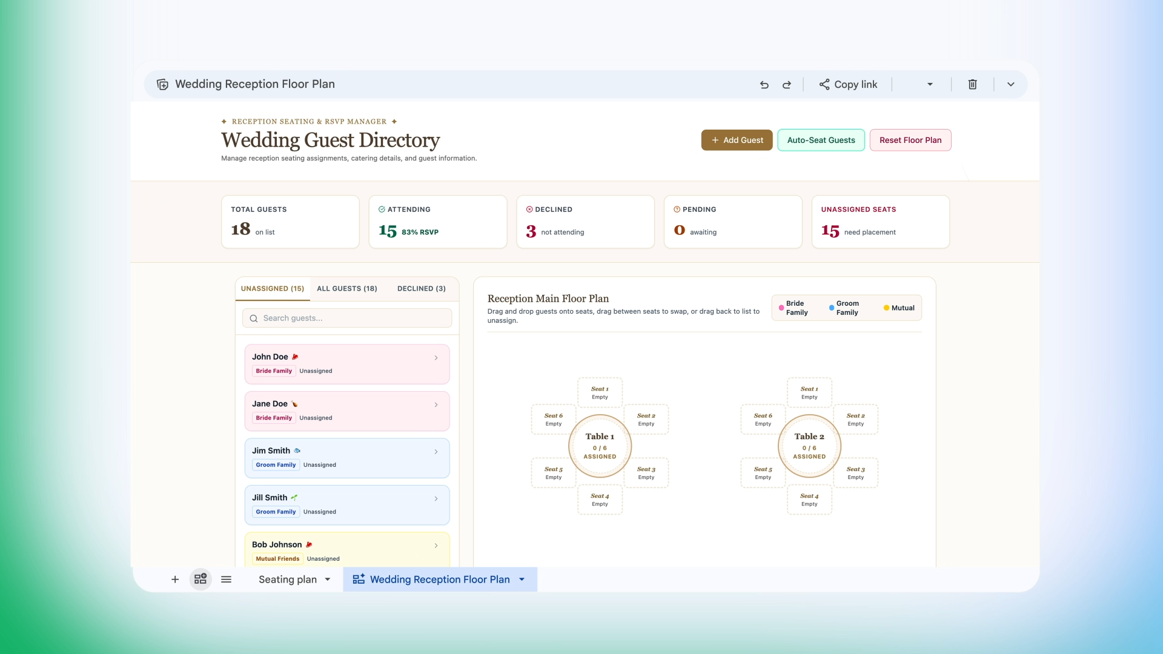This screenshot has width=1163, height=654.
Task: Click Bob Johnson's meal icon
Action: (309, 544)
